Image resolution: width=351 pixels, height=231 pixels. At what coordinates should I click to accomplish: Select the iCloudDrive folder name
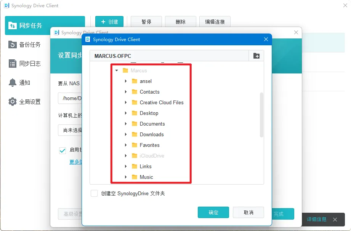tap(152, 156)
